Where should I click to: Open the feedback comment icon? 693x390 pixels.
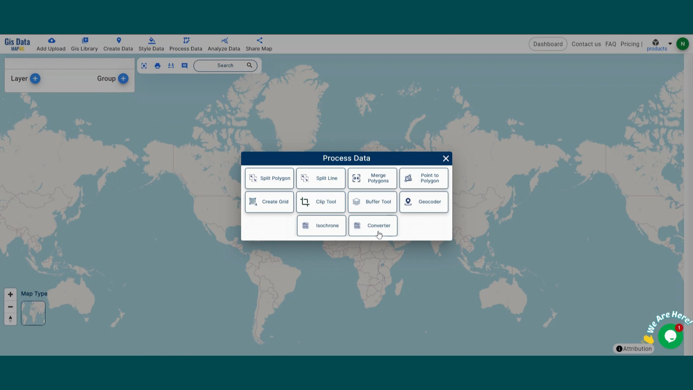click(x=184, y=65)
